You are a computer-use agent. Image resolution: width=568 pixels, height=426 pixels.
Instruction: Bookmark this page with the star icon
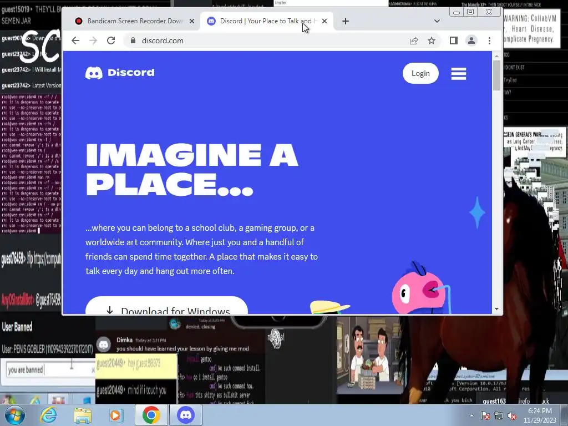[432, 40]
